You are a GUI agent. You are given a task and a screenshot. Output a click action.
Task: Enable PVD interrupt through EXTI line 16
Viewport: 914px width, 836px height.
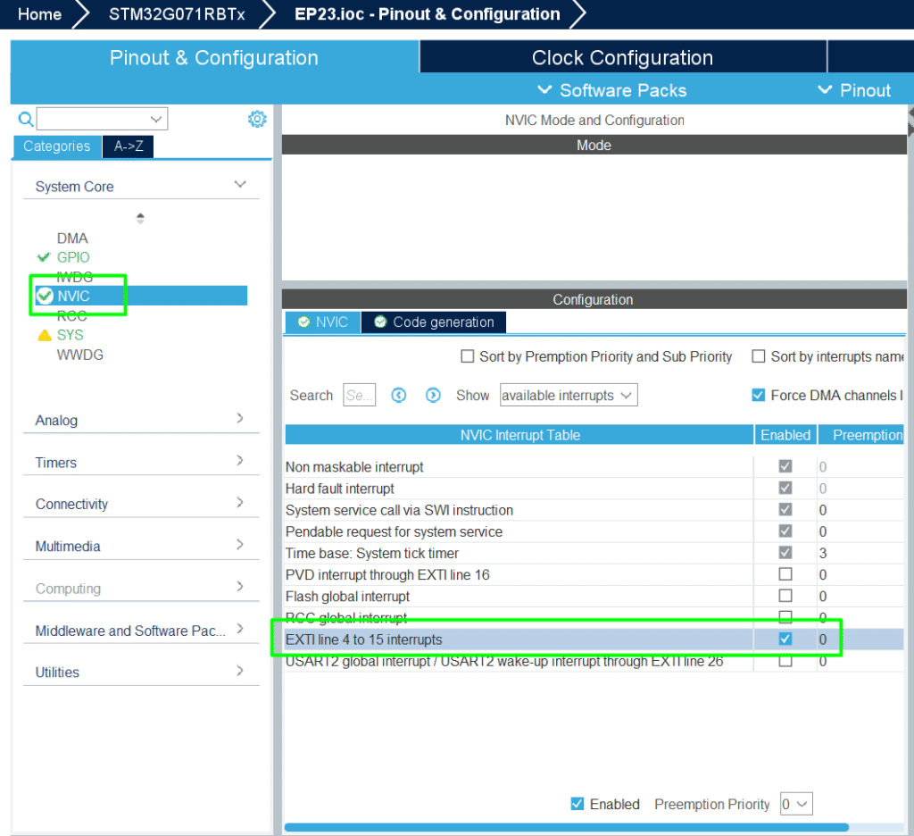[785, 574]
